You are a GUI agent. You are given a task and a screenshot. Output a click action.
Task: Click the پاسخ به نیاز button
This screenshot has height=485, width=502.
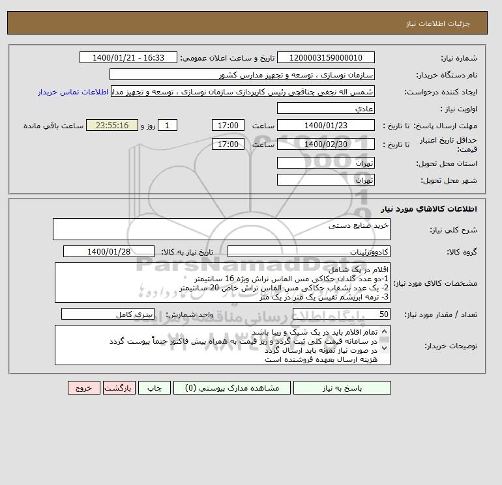tap(342, 387)
